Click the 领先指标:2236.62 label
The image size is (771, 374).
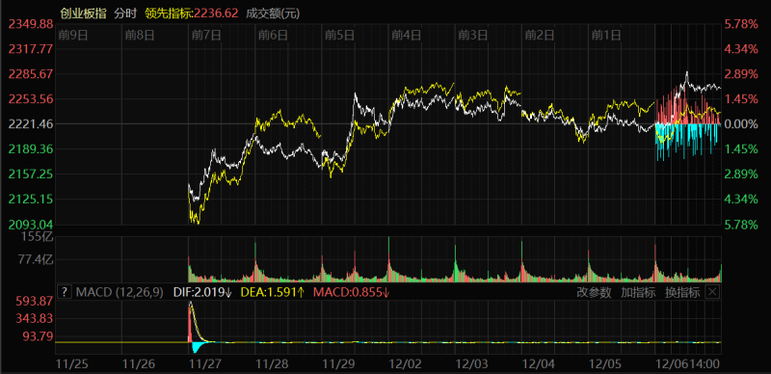(x=192, y=13)
